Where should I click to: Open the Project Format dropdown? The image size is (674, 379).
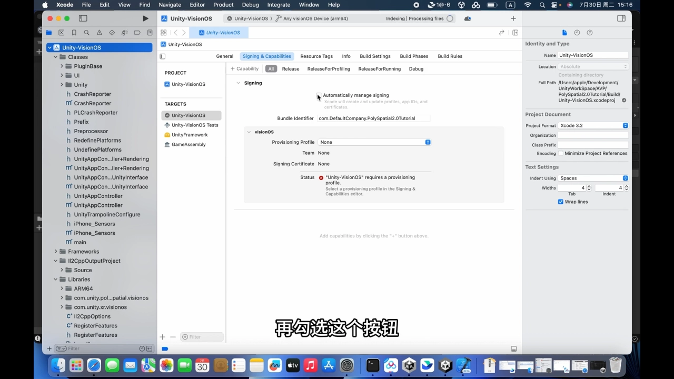pyautogui.click(x=593, y=125)
